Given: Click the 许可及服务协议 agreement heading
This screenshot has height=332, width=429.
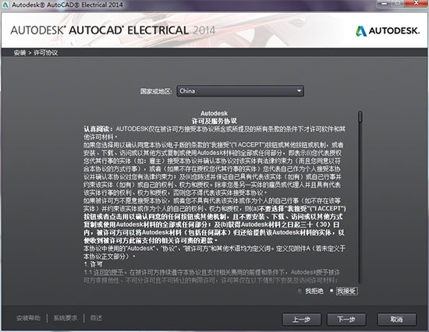Looking at the screenshot, I should click(x=214, y=121).
